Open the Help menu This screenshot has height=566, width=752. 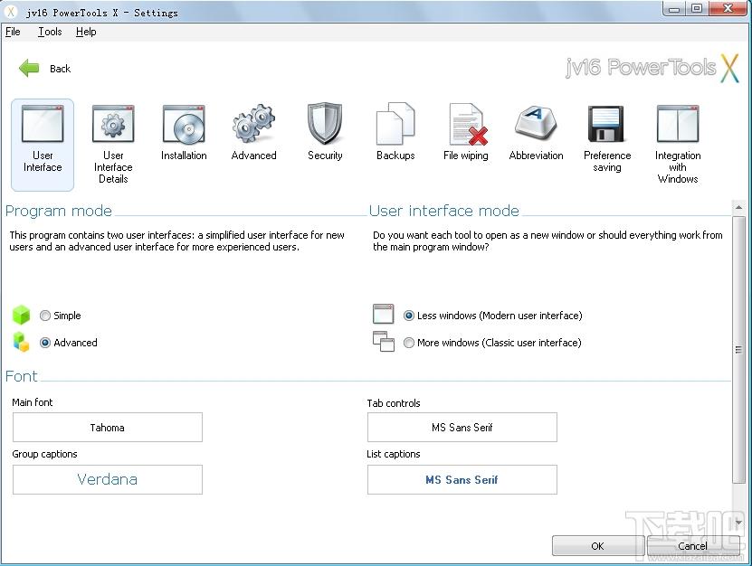coord(86,32)
